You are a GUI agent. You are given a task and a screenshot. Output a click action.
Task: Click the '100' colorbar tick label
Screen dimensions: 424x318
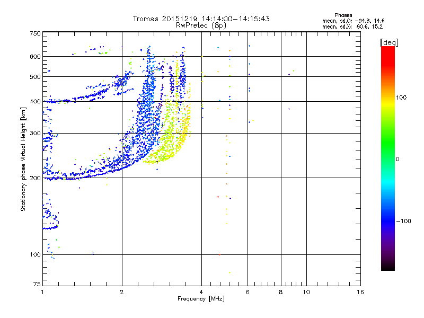(401, 98)
